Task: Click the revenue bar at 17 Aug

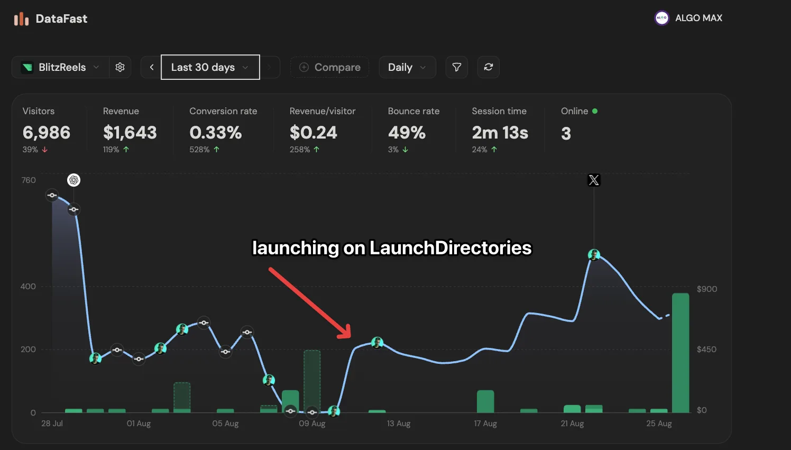Action: [x=485, y=401]
